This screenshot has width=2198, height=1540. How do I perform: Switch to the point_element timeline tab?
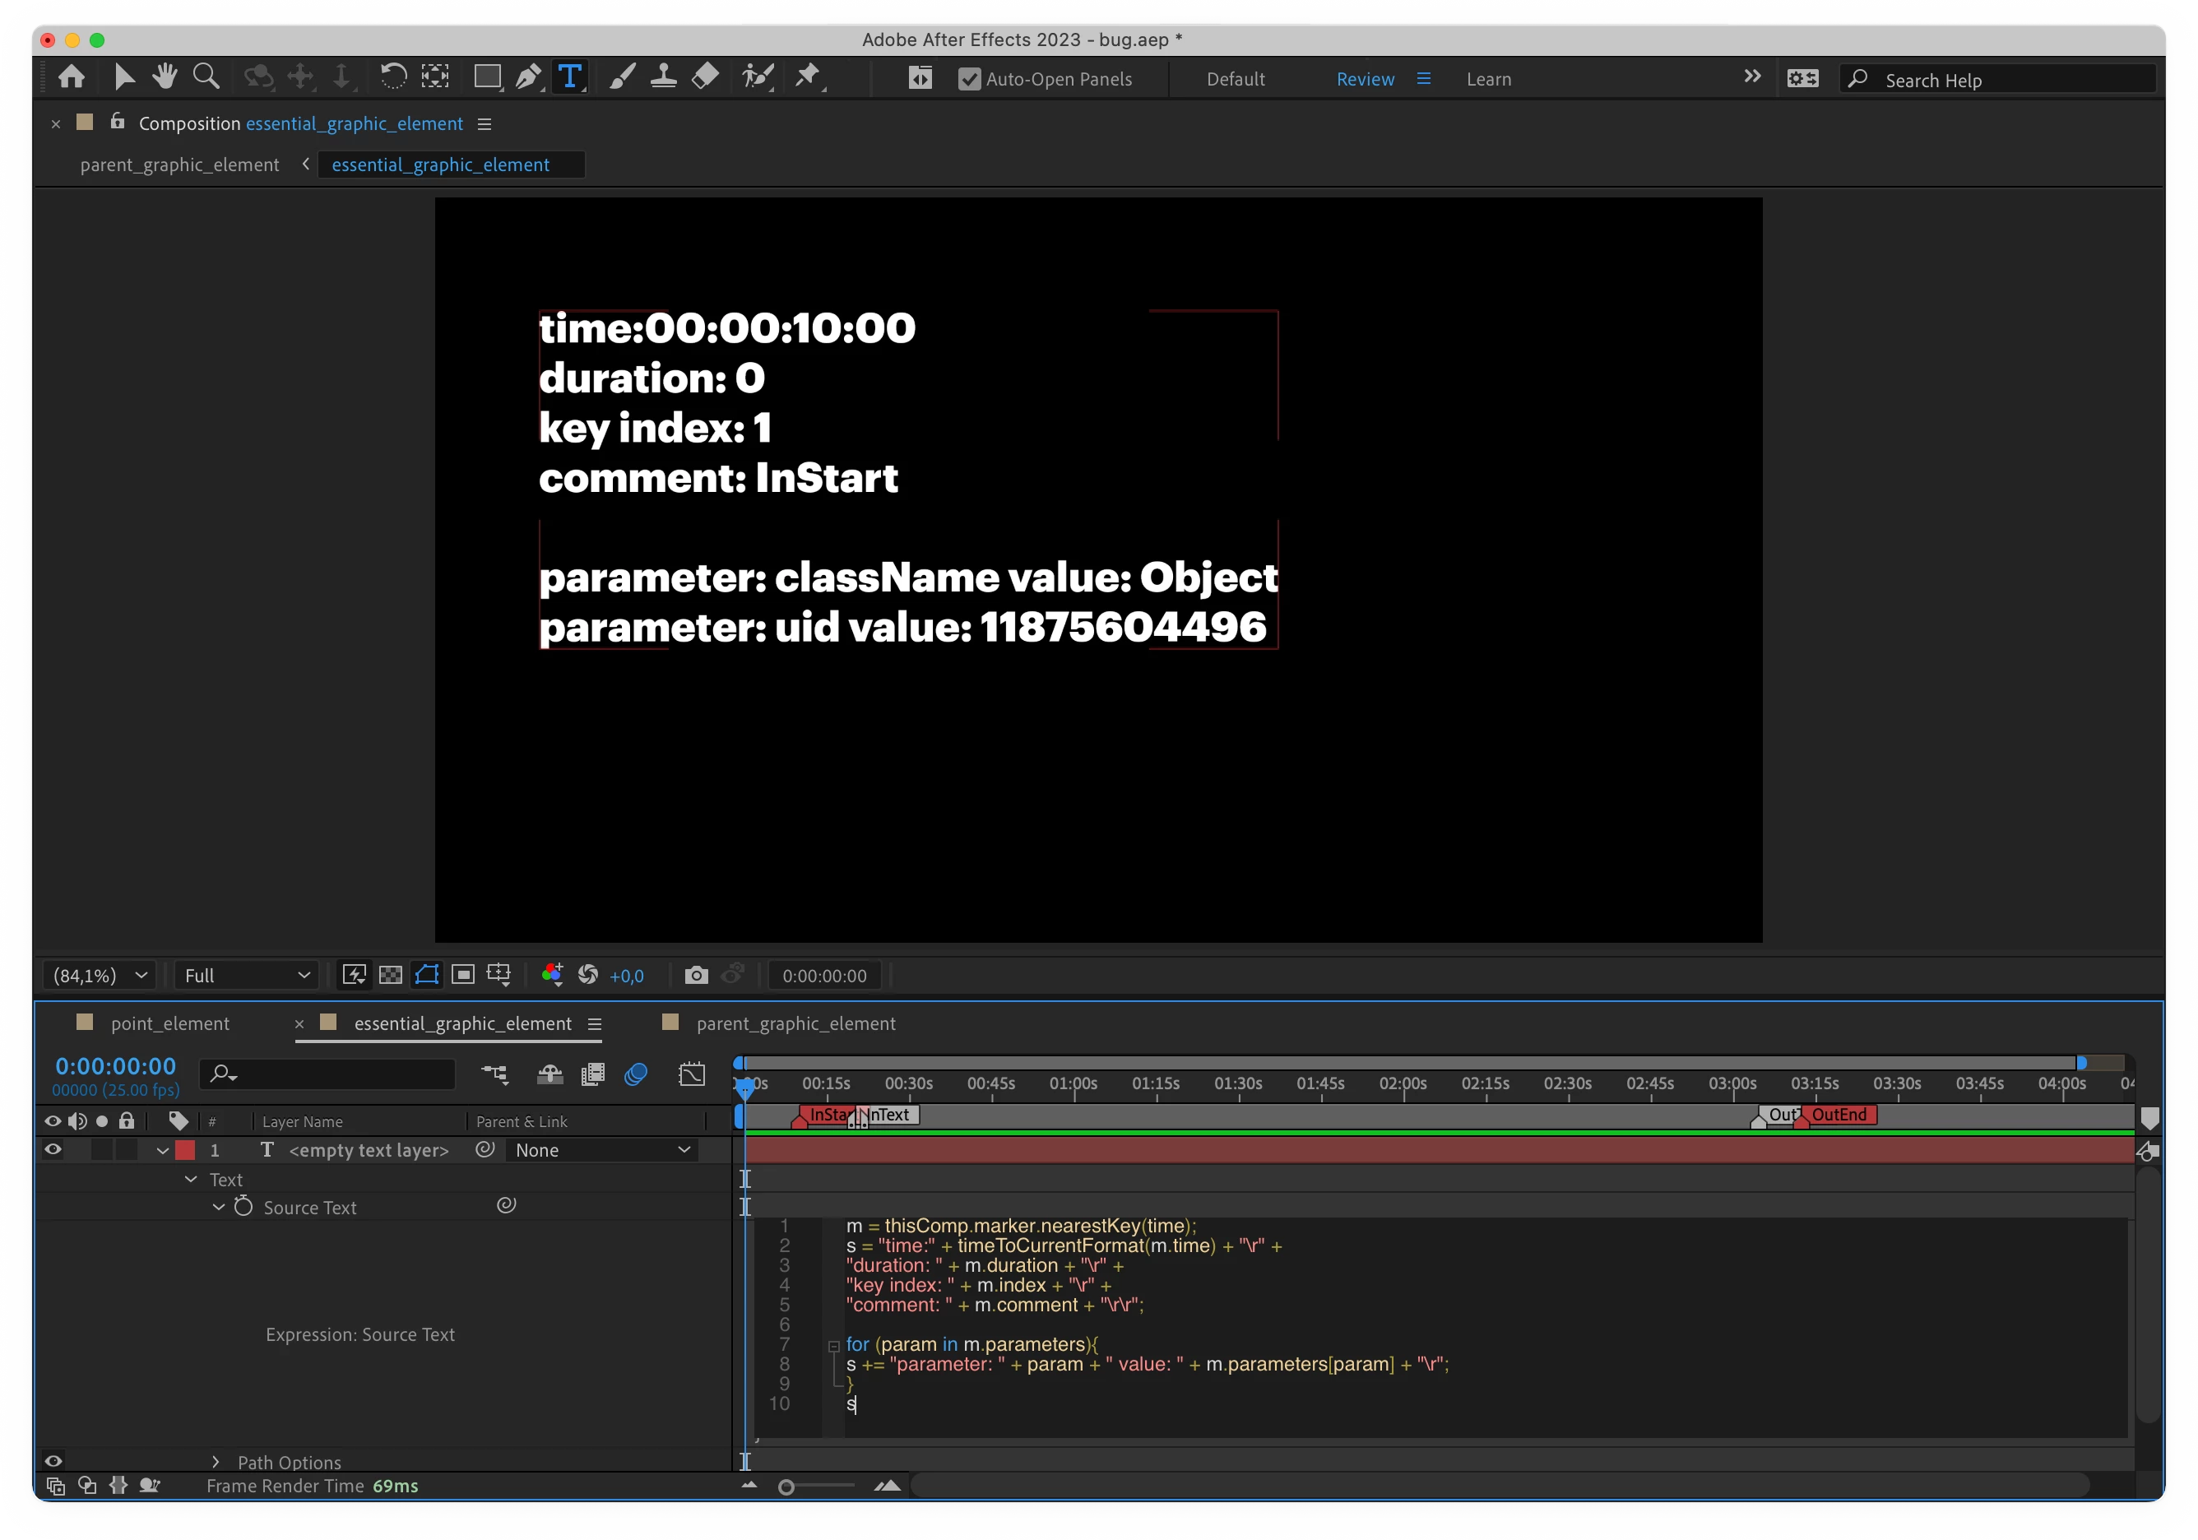click(169, 1023)
